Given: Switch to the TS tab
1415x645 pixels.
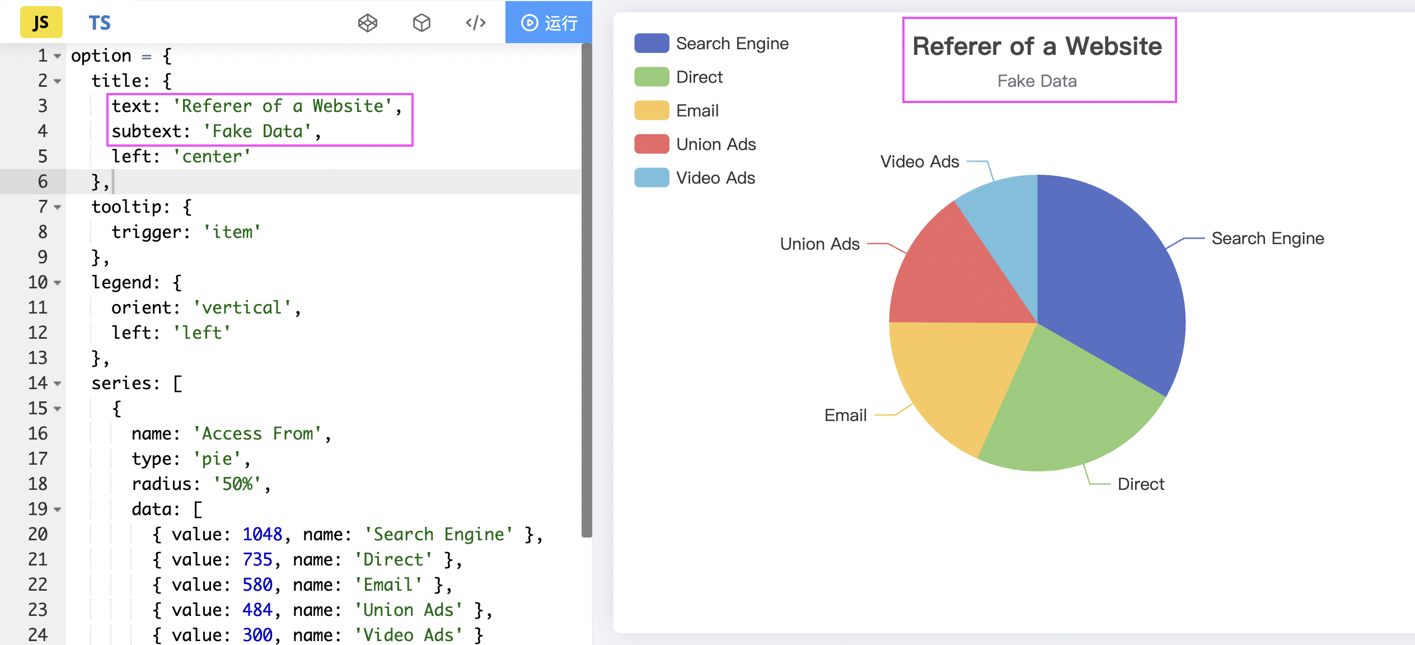Looking at the screenshot, I should point(100,22).
